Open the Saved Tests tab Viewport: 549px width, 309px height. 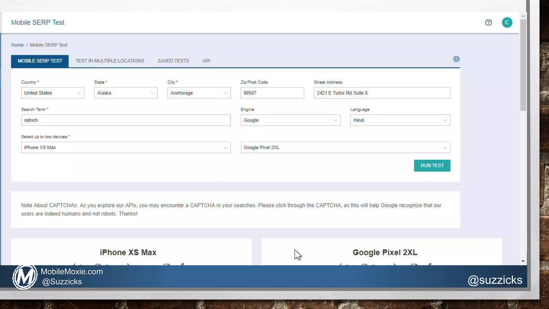coord(173,61)
